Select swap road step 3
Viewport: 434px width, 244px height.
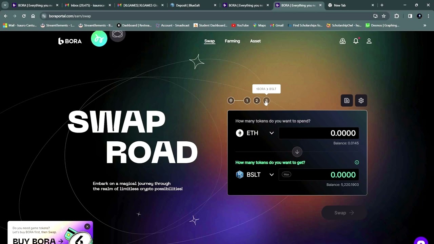tap(266, 101)
